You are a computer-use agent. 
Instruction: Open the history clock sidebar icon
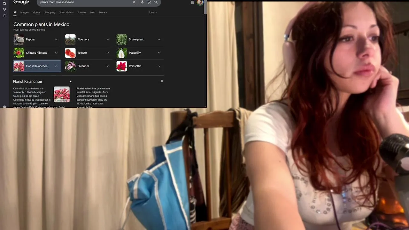pos(4,9)
